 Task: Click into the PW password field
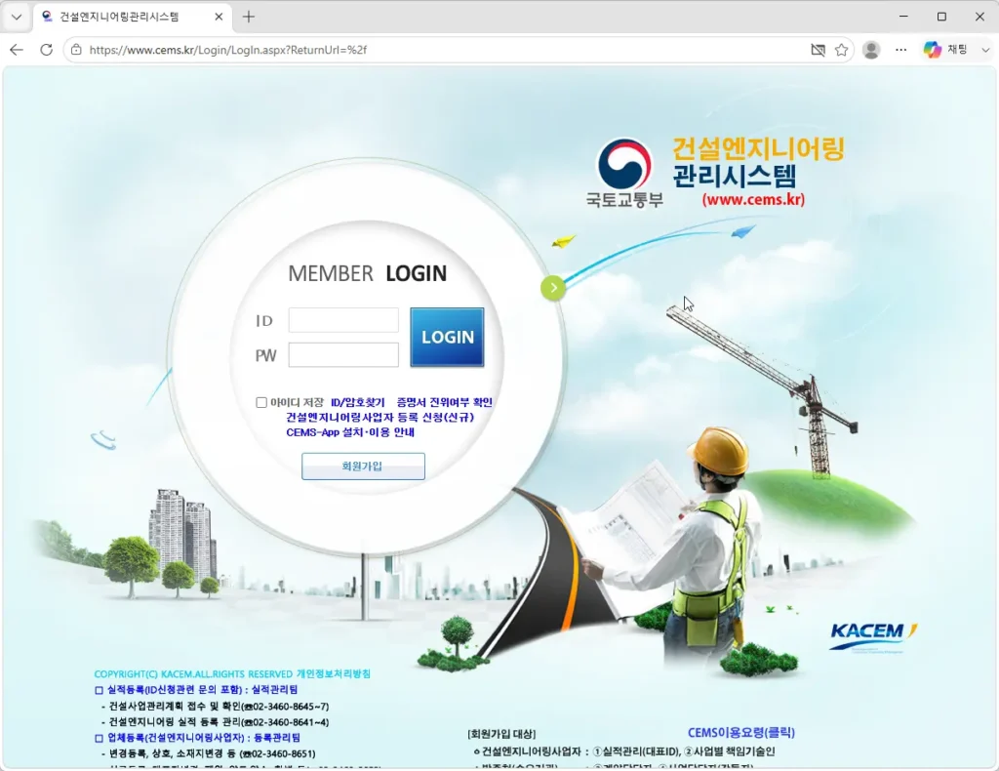pos(343,355)
